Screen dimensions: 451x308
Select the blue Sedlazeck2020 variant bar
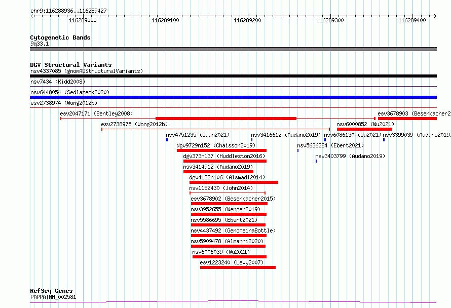(233, 97)
